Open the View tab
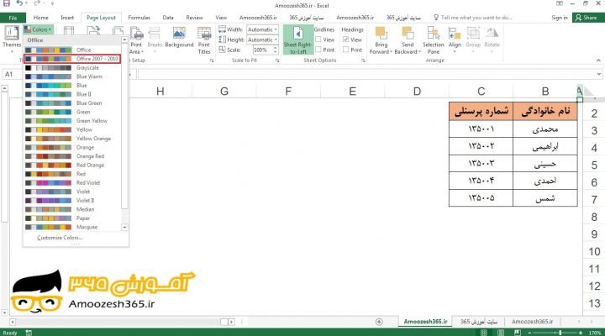The image size is (605, 336). point(221,18)
